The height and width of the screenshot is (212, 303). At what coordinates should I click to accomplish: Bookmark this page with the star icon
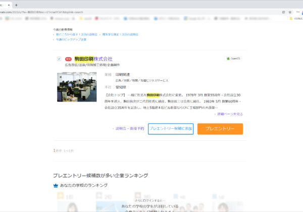click(x=290, y=12)
